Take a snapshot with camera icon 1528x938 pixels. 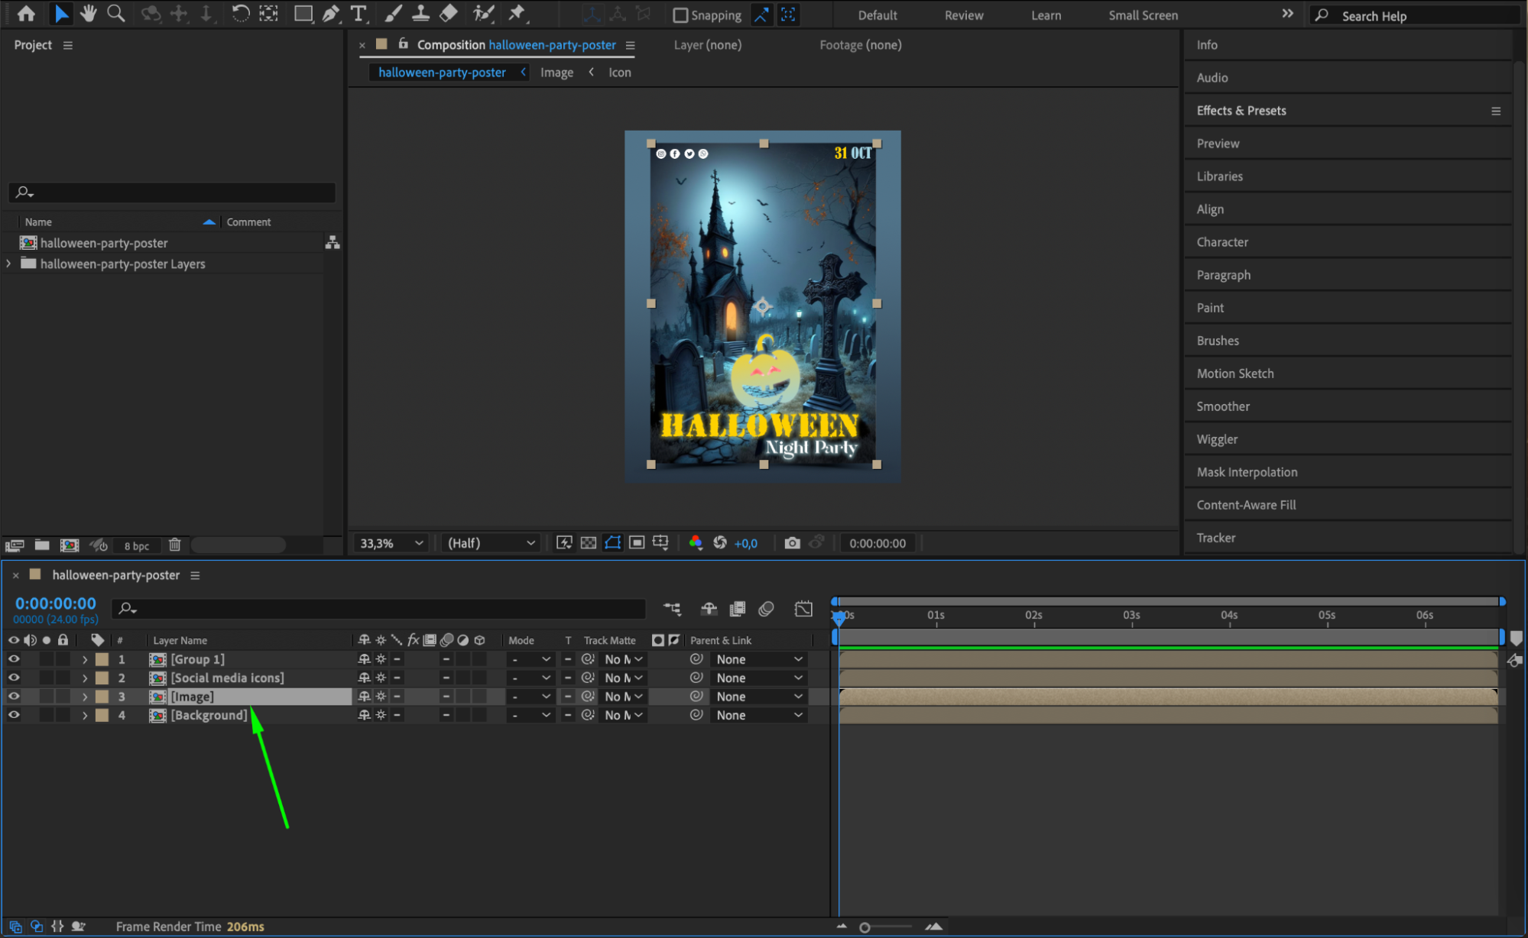[x=793, y=543]
